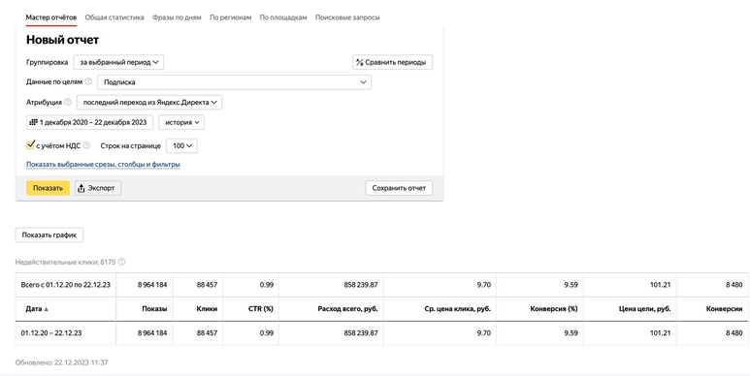750x376 pixels.
Task: Click the help icon next to Данные по целям
Action: pyautogui.click(x=88, y=81)
